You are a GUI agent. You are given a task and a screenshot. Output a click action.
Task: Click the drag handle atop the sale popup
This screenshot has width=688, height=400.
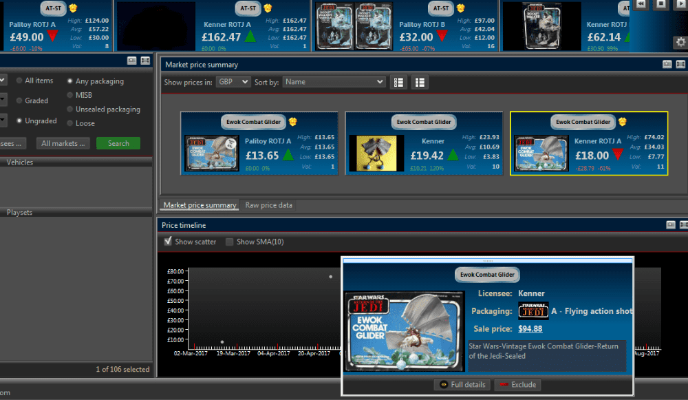(x=488, y=261)
